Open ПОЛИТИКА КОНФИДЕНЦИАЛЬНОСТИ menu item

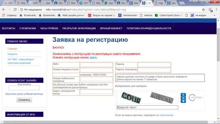pyautogui.click(x=149, y=28)
